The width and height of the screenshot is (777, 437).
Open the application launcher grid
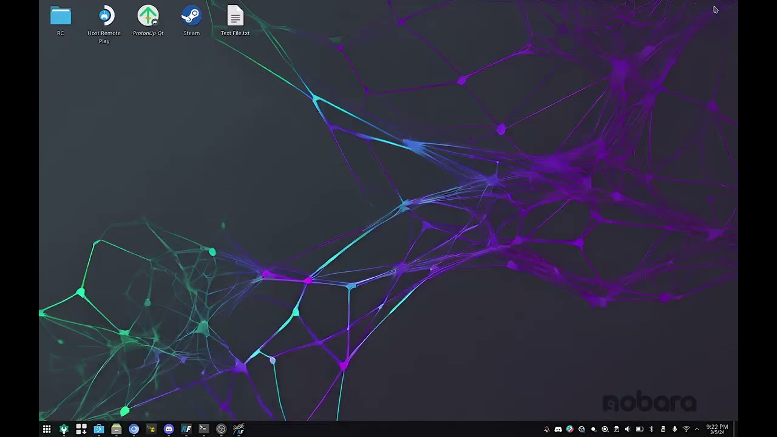[47, 429]
